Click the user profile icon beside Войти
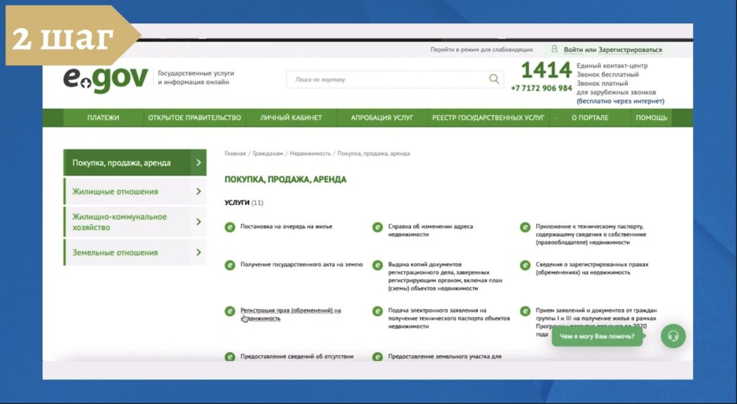 [555, 49]
